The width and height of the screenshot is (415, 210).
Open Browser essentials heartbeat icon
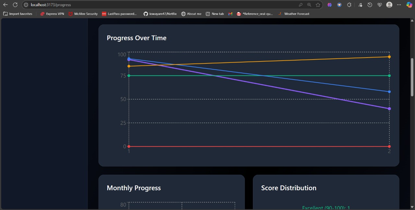pyautogui.click(x=380, y=5)
